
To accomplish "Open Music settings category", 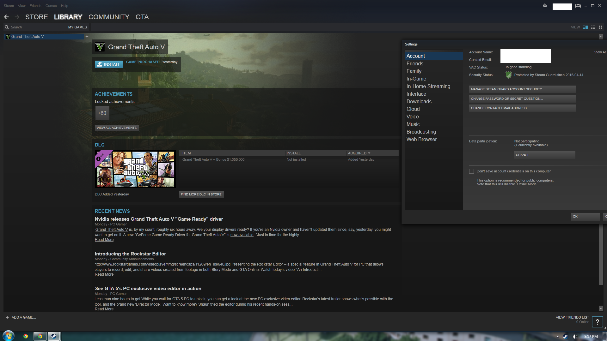I will [434, 124].
